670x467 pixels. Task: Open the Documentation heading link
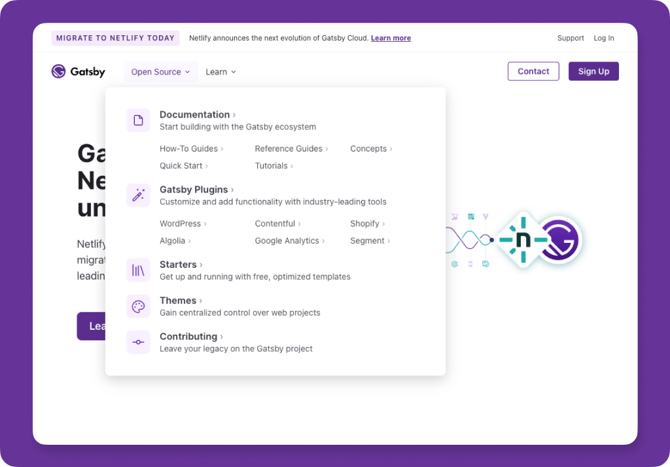pyautogui.click(x=198, y=114)
